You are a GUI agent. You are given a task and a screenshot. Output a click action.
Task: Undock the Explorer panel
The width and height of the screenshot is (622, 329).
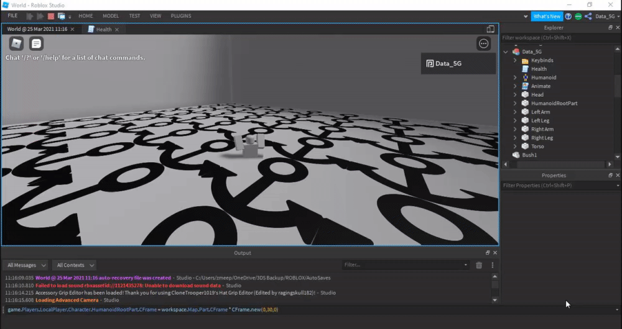(611, 28)
